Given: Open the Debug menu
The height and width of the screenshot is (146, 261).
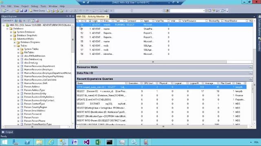Looking at the screenshot, I should [x=34, y=6].
